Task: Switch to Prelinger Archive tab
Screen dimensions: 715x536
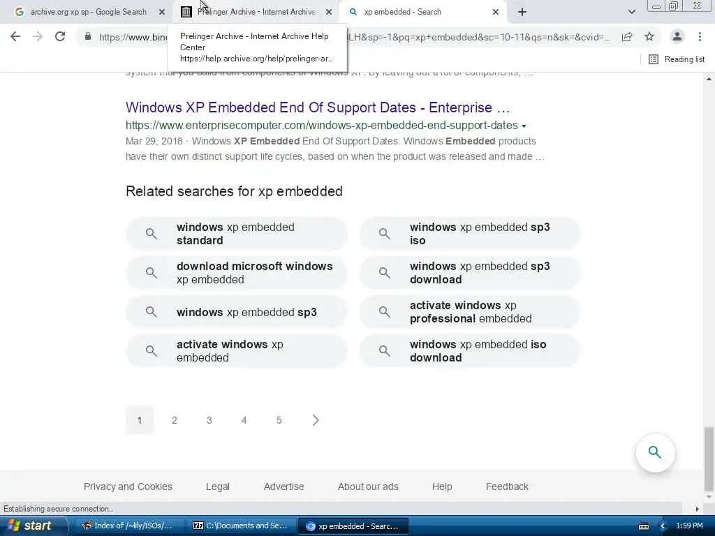Action: pos(256,12)
